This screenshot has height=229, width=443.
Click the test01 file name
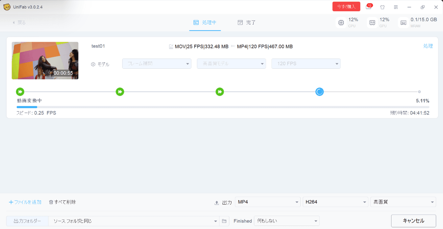[98, 46]
